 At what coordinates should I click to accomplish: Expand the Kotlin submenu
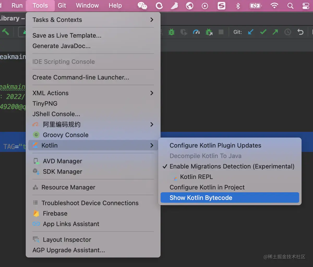point(93,145)
